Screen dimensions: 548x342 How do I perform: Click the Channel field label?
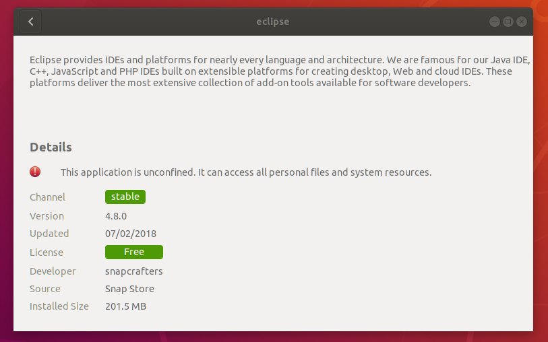point(48,197)
